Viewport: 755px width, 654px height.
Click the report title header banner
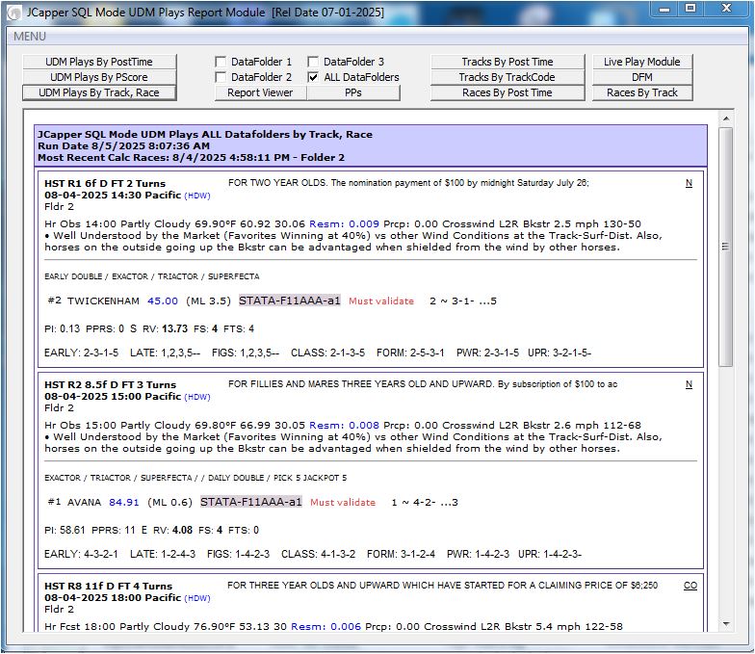[x=371, y=146]
